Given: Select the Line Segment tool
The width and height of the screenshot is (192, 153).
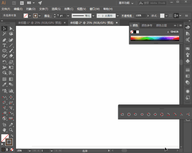Looking at the screenshot, I should (x=11, y=45).
